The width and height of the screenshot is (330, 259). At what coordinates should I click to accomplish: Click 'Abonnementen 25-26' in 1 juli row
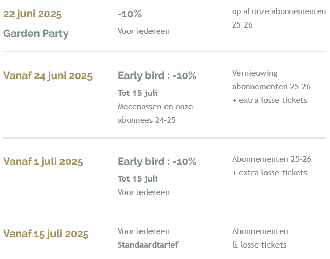click(x=271, y=159)
